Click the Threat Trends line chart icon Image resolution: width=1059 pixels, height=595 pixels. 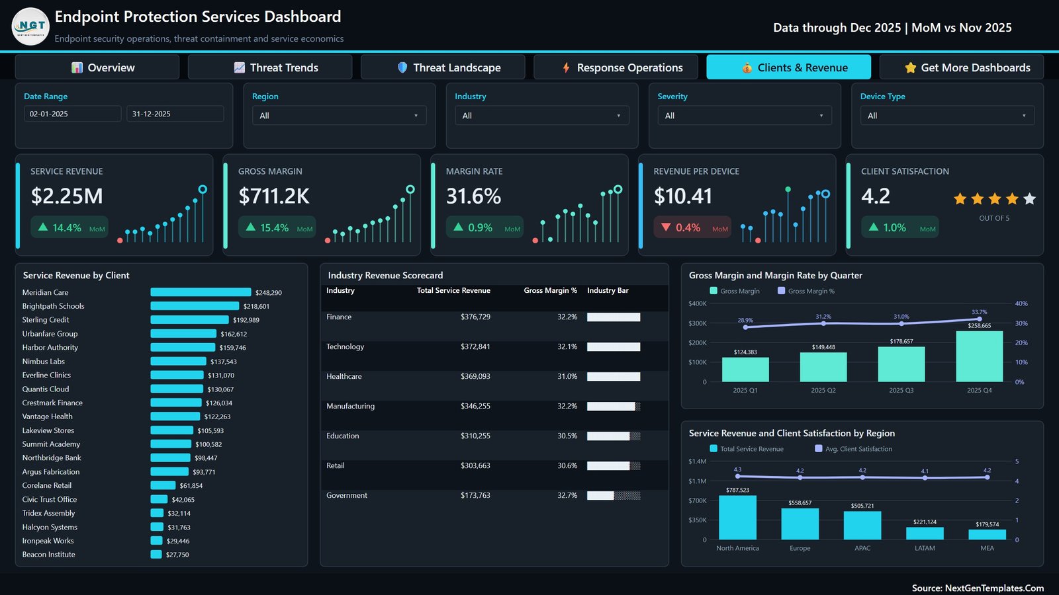point(240,67)
